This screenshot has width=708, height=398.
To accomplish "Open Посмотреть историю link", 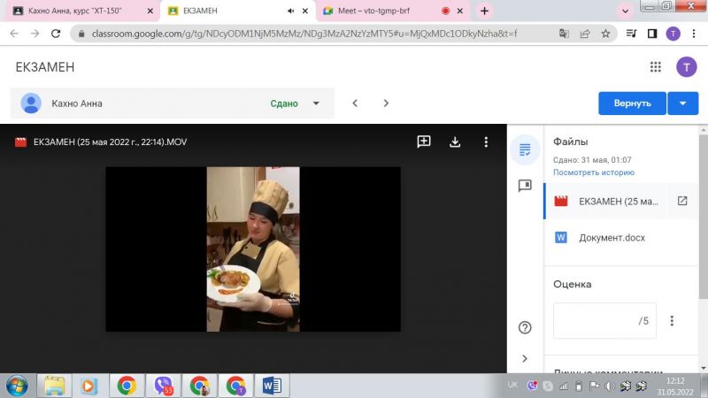I will pos(594,172).
